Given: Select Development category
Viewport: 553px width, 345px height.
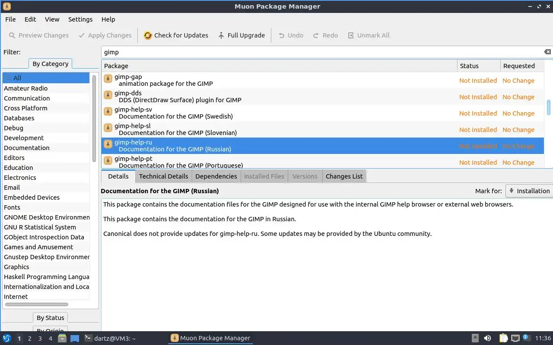Looking at the screenshot, I should [46, 138].
